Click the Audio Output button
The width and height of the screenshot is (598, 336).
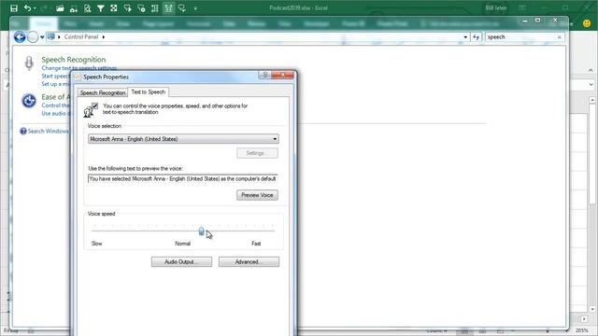[181, 261]
